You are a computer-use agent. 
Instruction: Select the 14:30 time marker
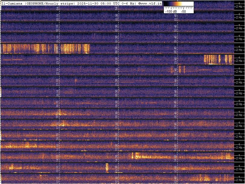click(116, 157)
